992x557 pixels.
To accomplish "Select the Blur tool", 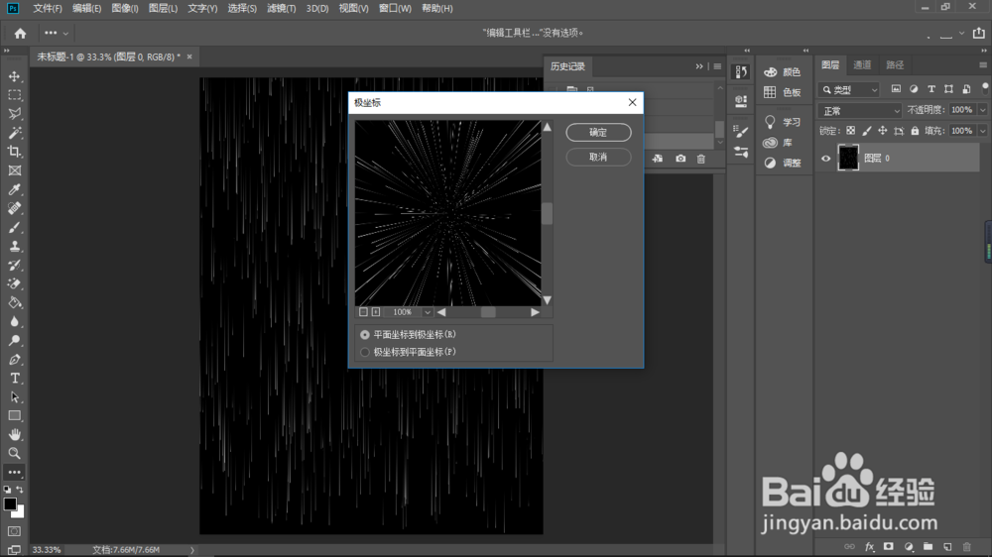I will tap(15, 322).
